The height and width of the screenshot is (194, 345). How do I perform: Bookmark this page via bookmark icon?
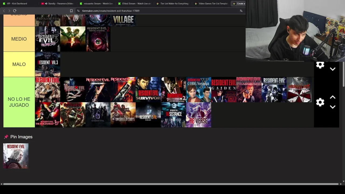pyautogui.click(x=71, y=11)
